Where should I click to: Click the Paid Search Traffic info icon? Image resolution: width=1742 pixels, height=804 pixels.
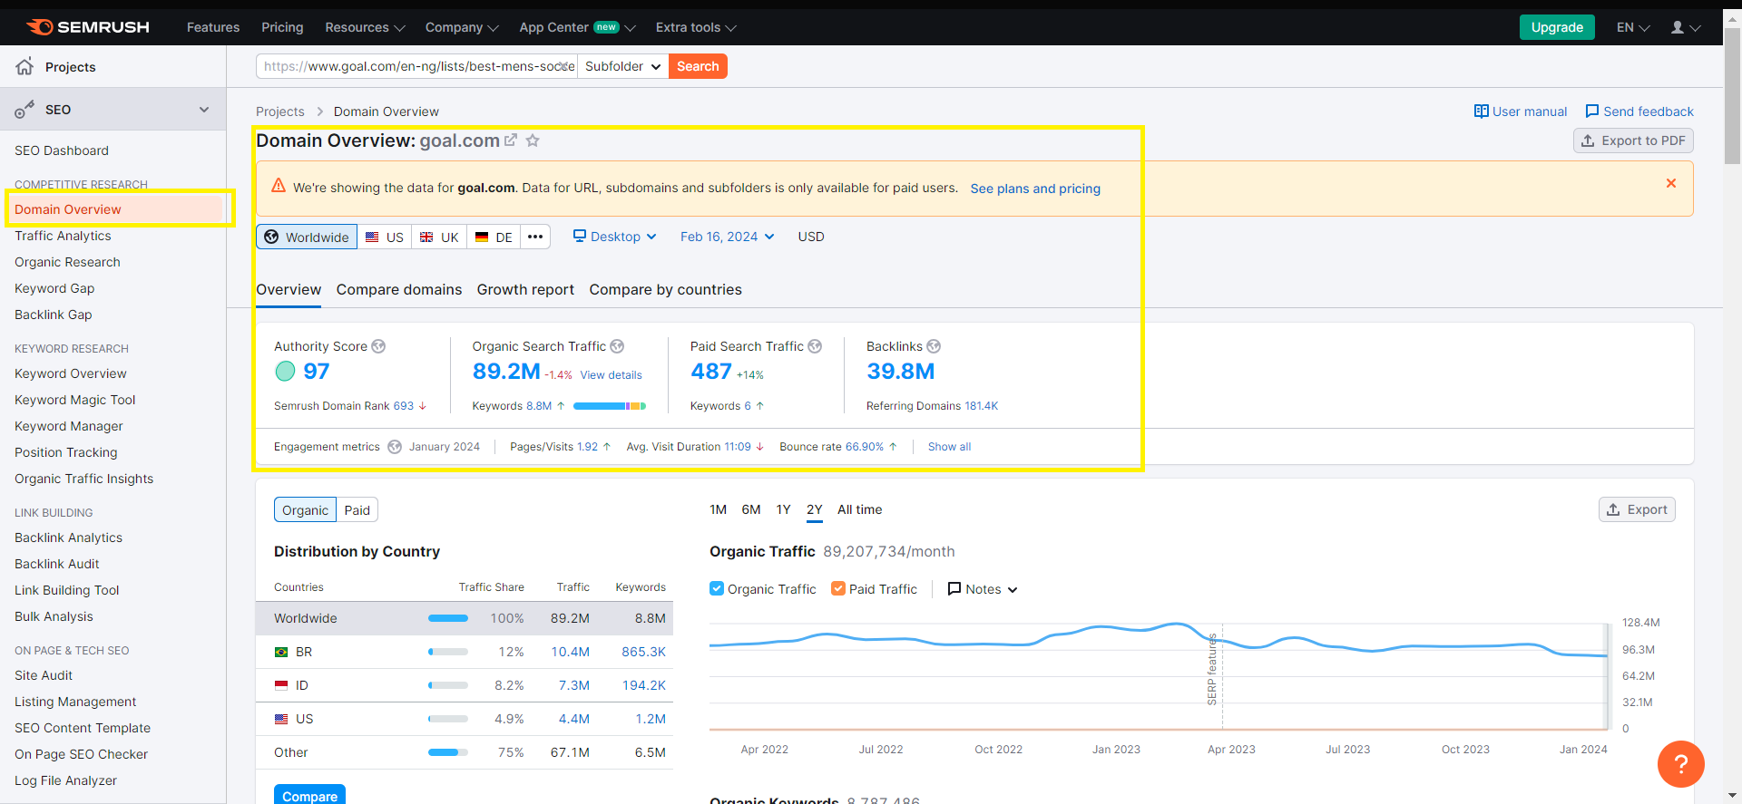click(815, 346)
